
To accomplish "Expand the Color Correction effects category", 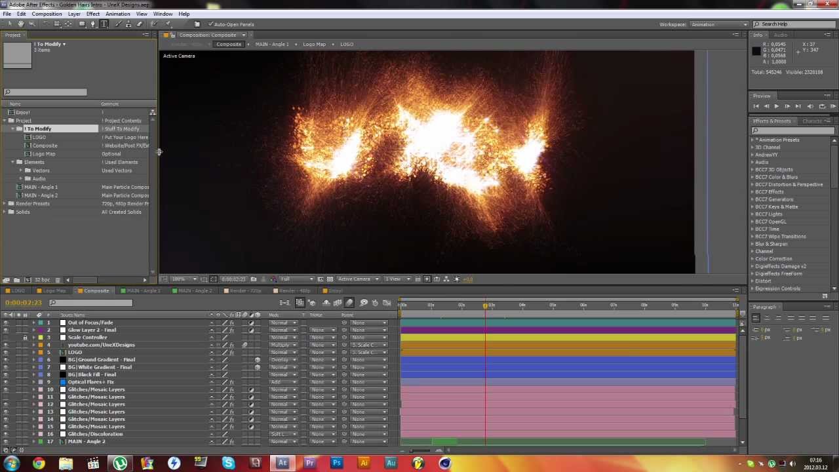I will click(752, 258).
